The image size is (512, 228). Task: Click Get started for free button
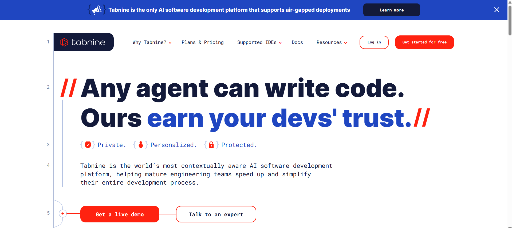(424, 42)
